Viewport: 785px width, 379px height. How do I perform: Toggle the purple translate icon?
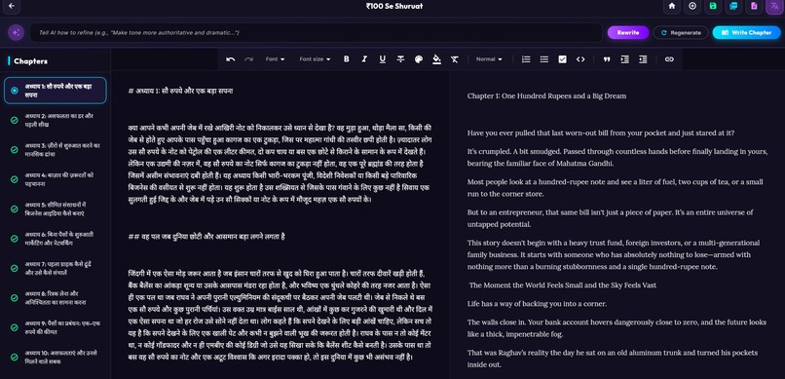pos(774,6)
